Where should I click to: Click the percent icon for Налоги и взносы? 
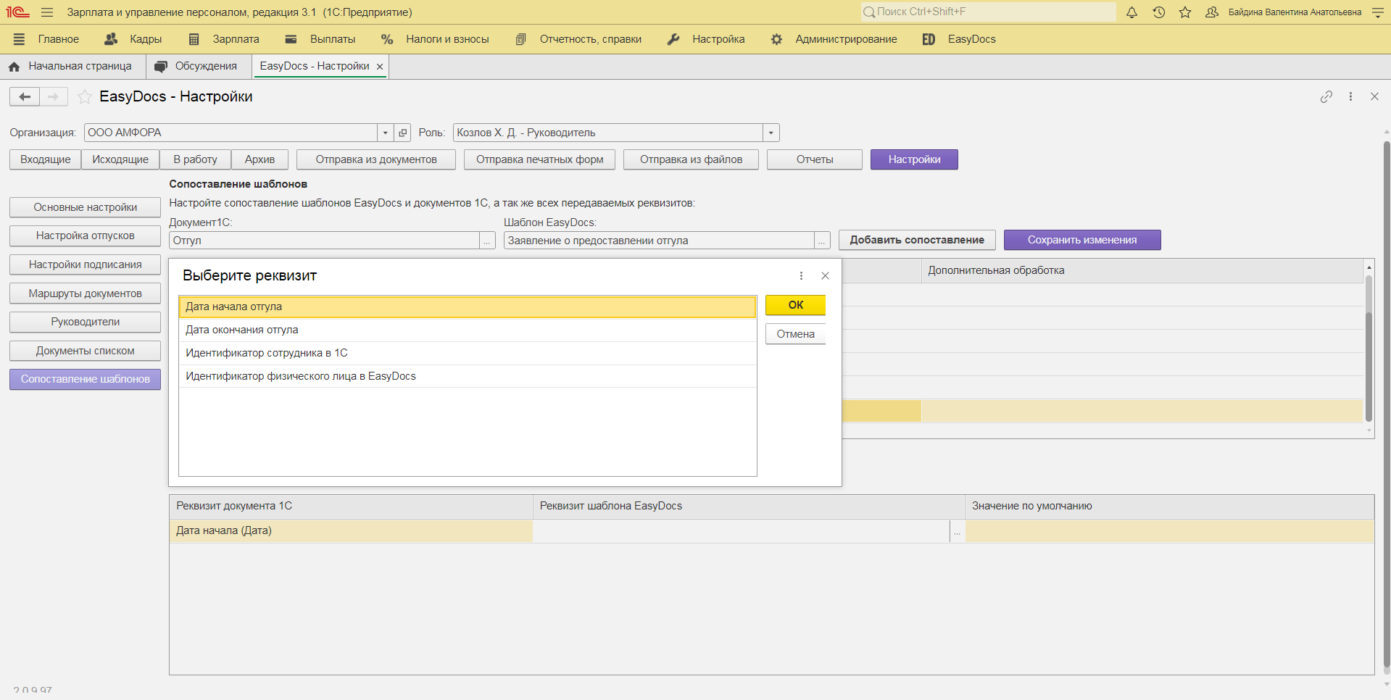click(386, 39)
